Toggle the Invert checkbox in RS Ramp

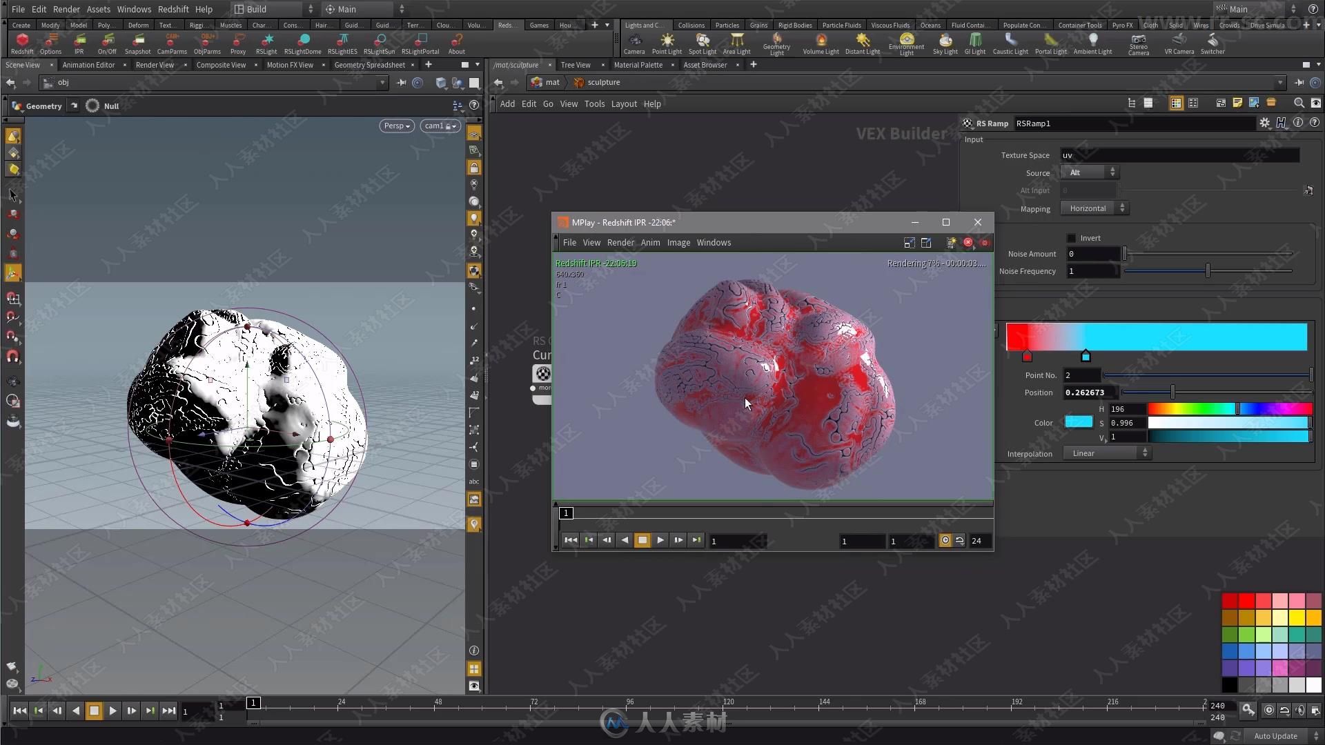coord(1071,238)
